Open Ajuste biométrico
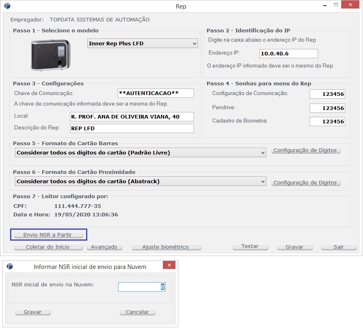Image resolution: width=363 pixels, height=328 pixels. [x=166, y=247]
